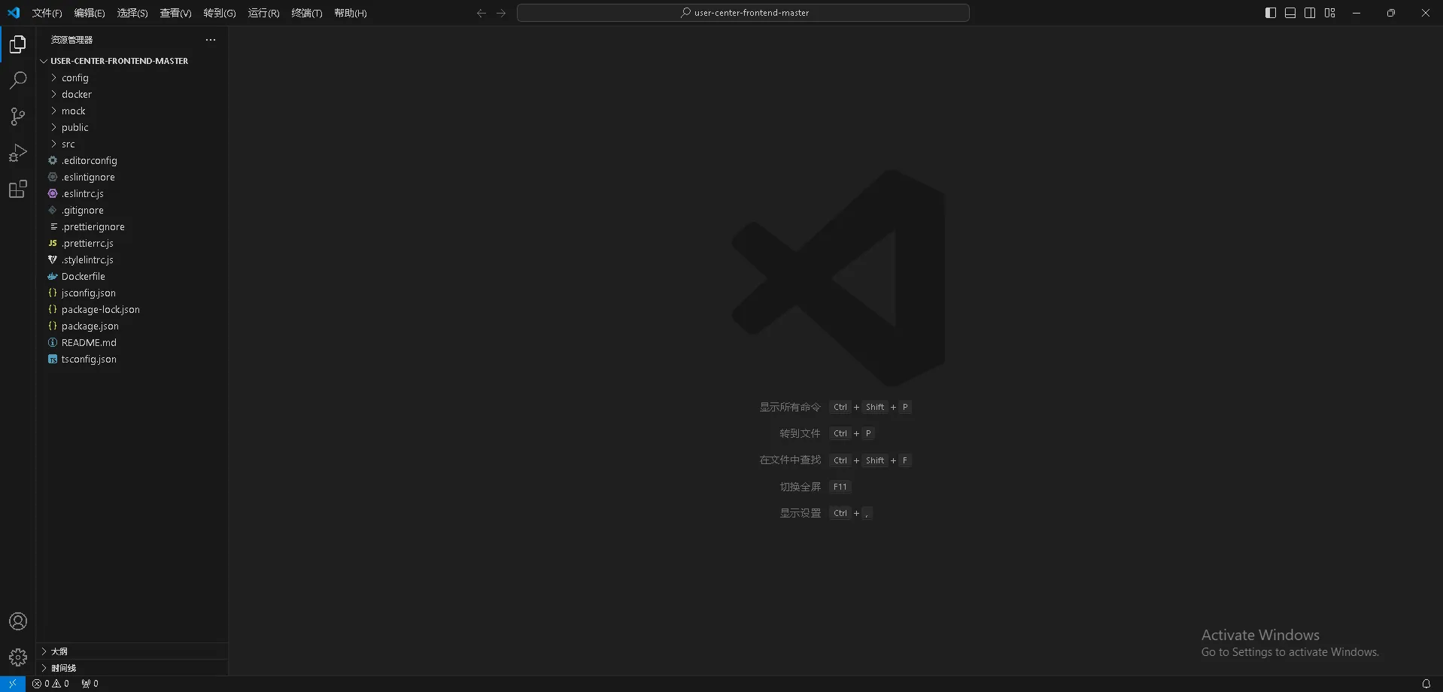The image size is (1443, 692).
Task: Open the .editorconfig file
Action: (x=132, y=160)
